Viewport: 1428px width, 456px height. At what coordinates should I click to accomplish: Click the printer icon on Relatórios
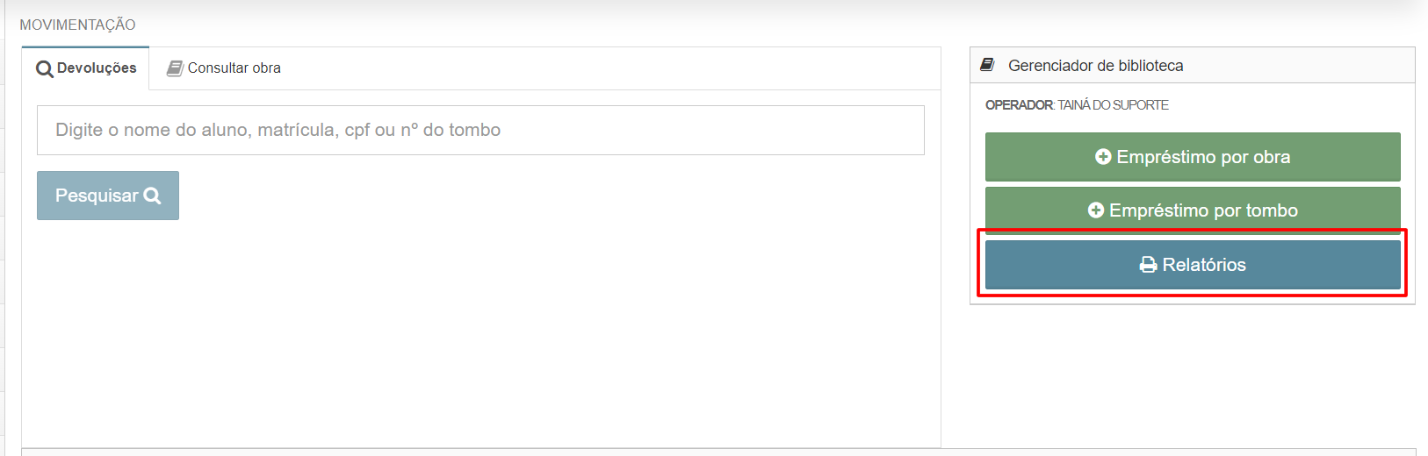[1148, 265]
